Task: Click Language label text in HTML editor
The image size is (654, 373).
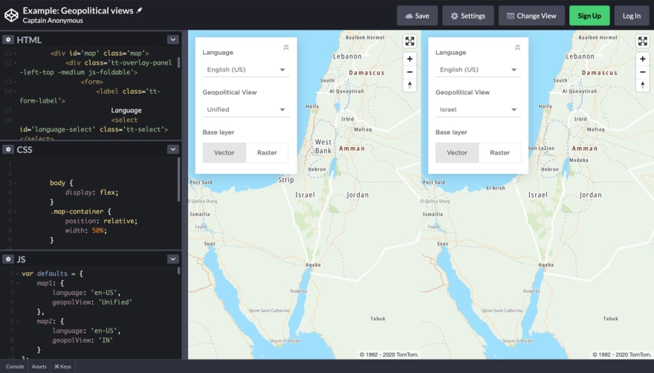Action: (x=126, y=110)
